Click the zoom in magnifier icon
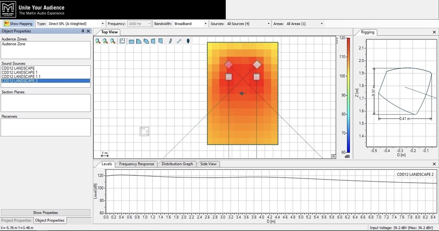This screenshot has height=231, width=439. (x=98, y=41)
